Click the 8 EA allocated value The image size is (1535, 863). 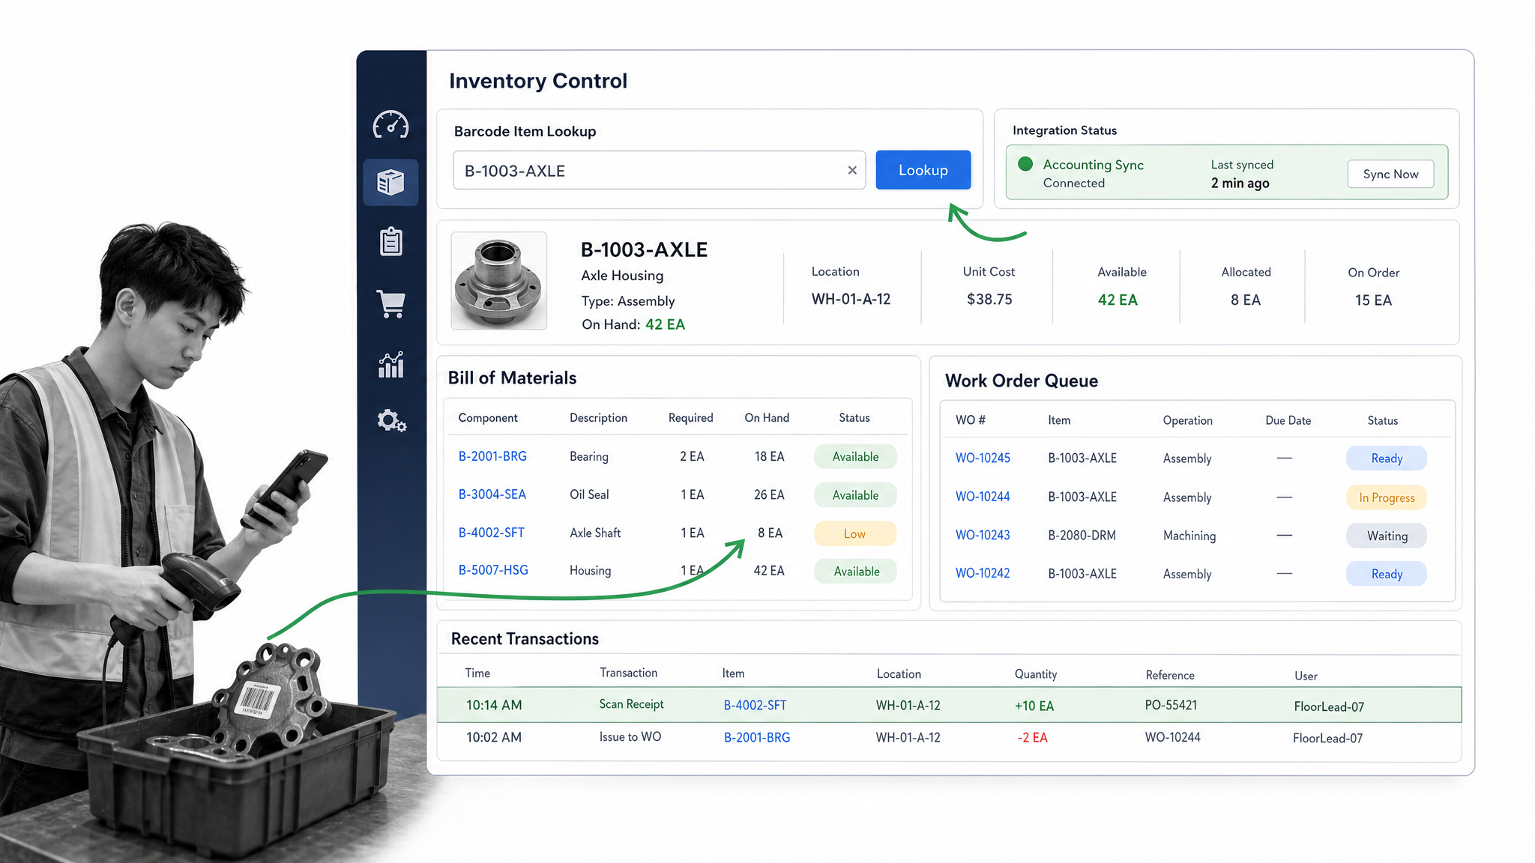point(1245,300)
